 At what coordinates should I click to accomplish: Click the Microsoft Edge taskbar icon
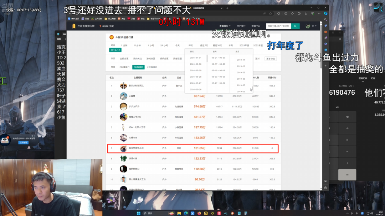pos(186,213)
